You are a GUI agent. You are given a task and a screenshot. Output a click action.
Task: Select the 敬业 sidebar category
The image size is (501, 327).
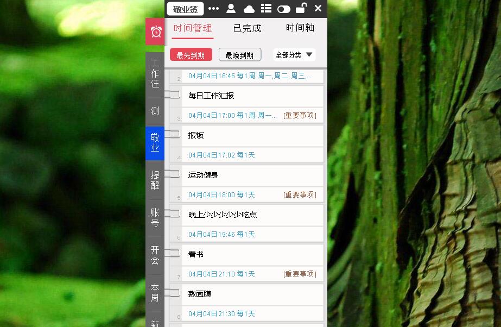(x=155, y=143)
